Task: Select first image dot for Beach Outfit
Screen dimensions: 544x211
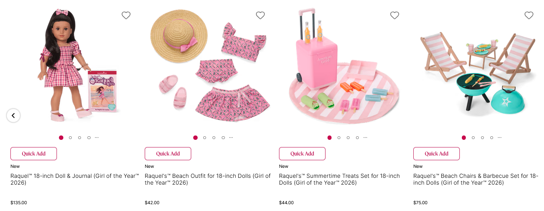Action: [195, 137]
